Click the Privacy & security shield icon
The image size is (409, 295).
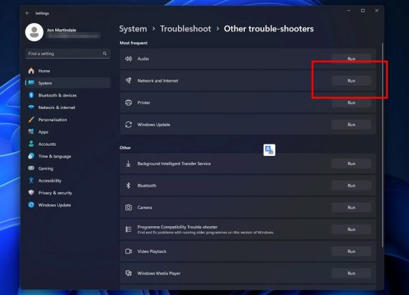point(31,193)
